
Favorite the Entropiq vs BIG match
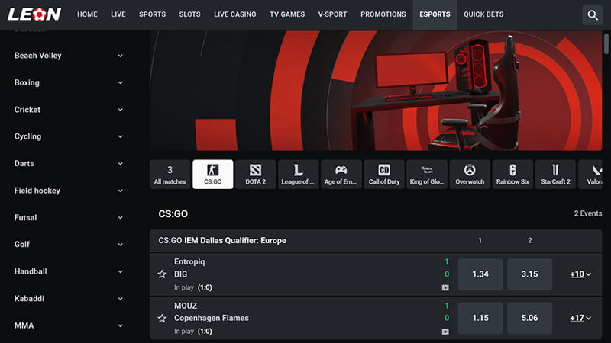click(162, 274)
